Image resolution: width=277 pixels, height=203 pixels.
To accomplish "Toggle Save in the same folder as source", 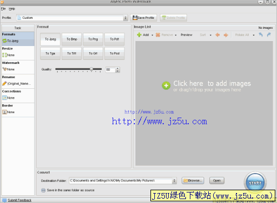I will (x=43, y=190).
